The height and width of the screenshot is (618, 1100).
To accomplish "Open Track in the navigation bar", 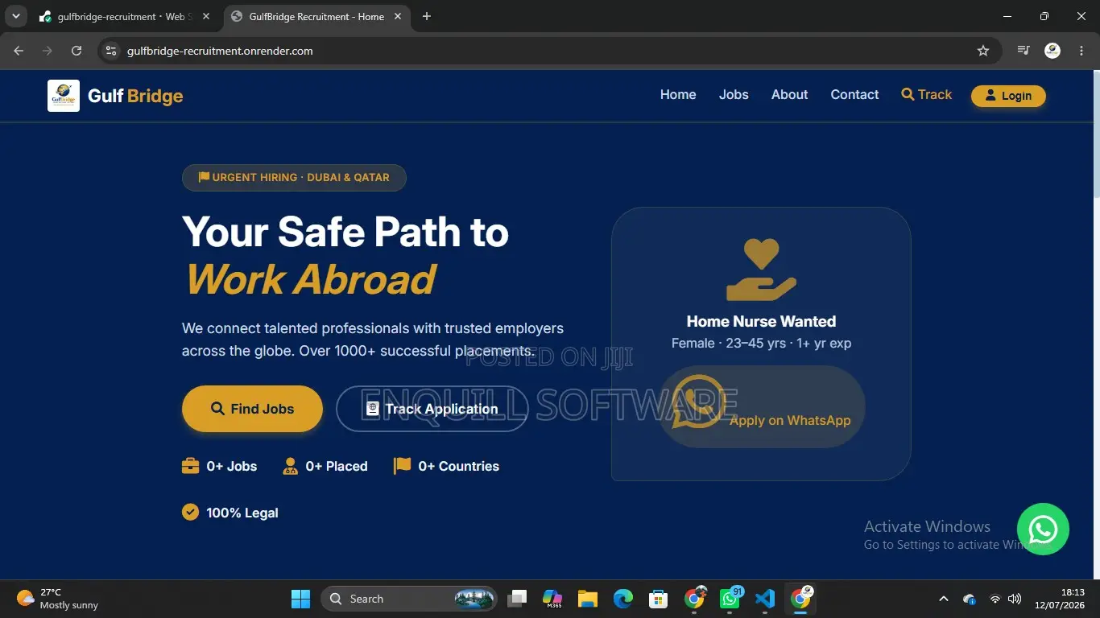I will 926,95.
